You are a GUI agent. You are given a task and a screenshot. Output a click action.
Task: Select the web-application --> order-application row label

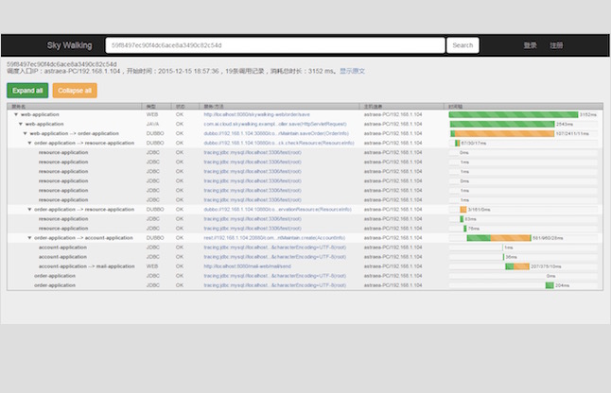[74, 133]
